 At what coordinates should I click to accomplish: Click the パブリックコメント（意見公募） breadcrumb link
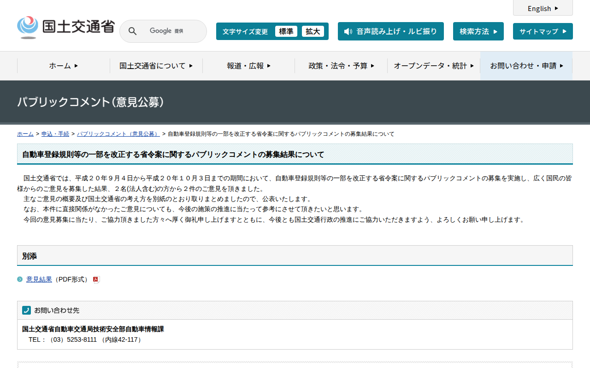118,134
